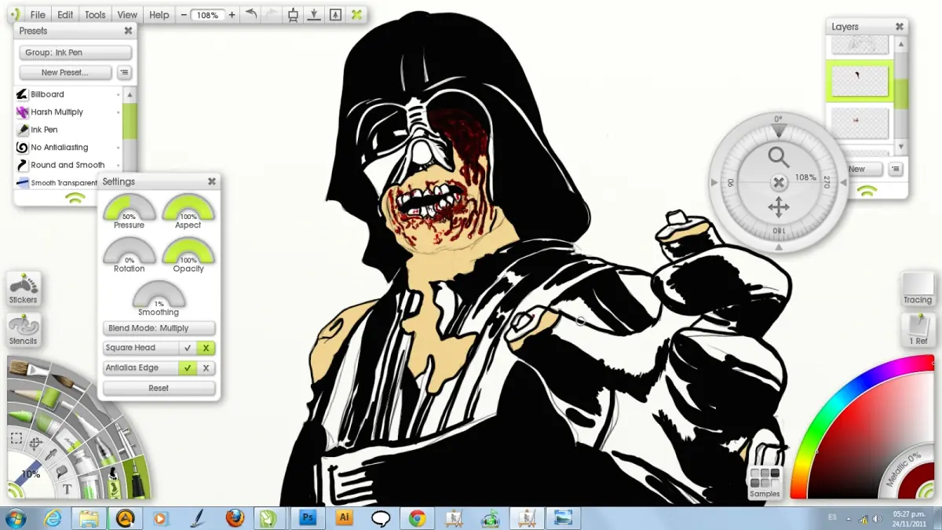Open the Stickers panel

(24, 289)
